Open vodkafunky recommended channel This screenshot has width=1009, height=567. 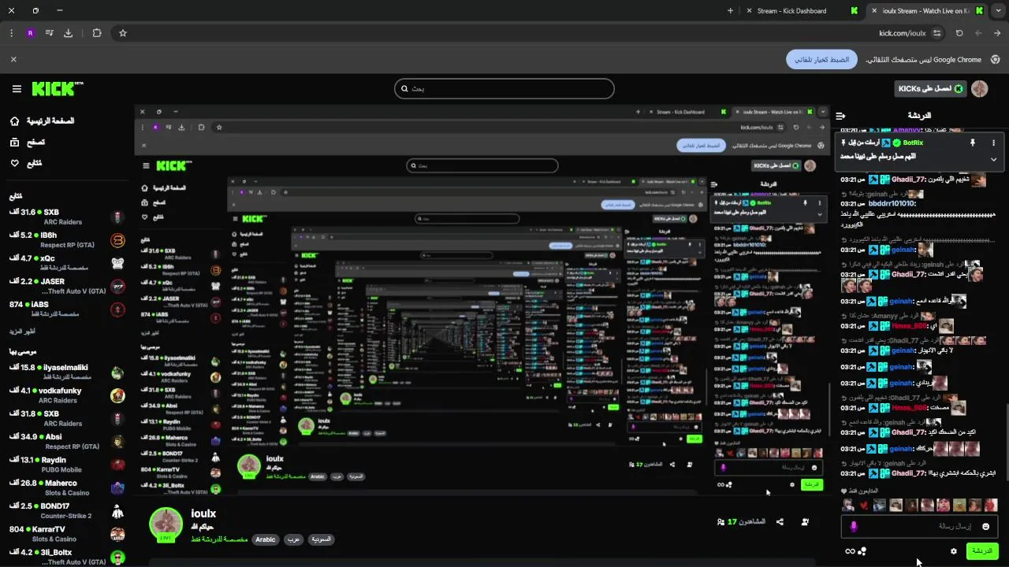click(x=67, y=395)
